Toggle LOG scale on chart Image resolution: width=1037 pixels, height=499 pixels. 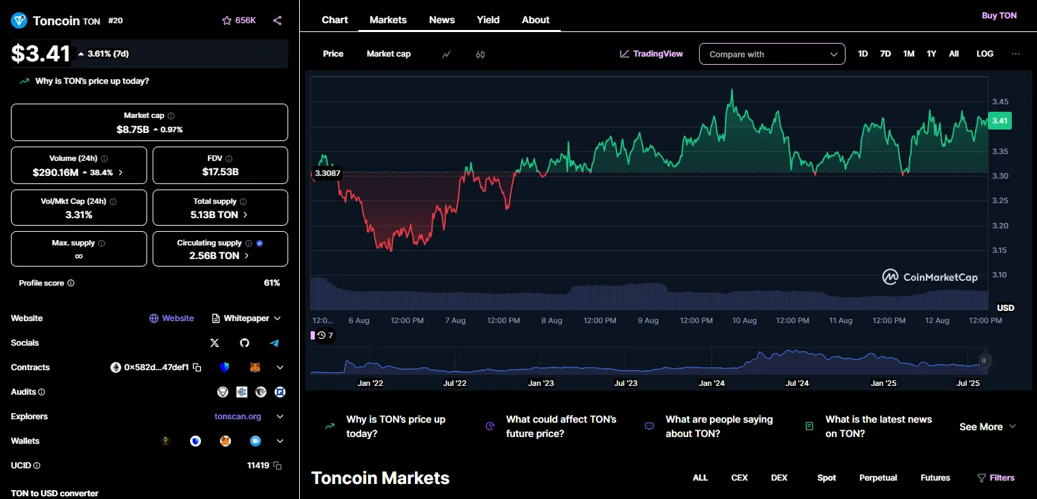click(x=985, y=54)
